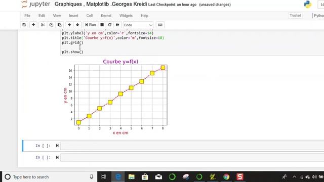Click the volume speaker tray icon
This screenshot has width=324, height=182.
(x=314, y=177)
